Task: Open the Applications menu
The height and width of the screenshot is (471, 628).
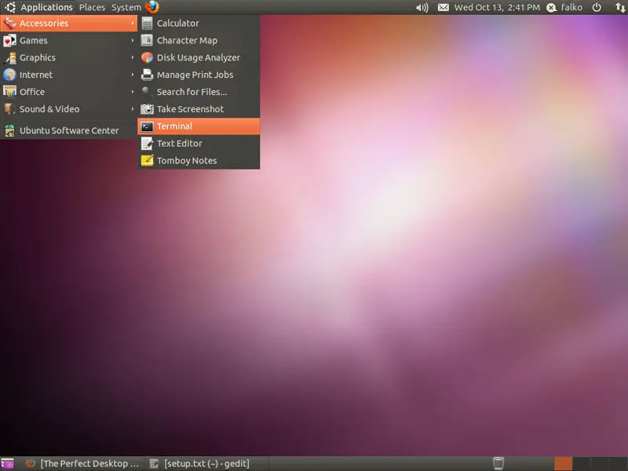Action: 38,8
